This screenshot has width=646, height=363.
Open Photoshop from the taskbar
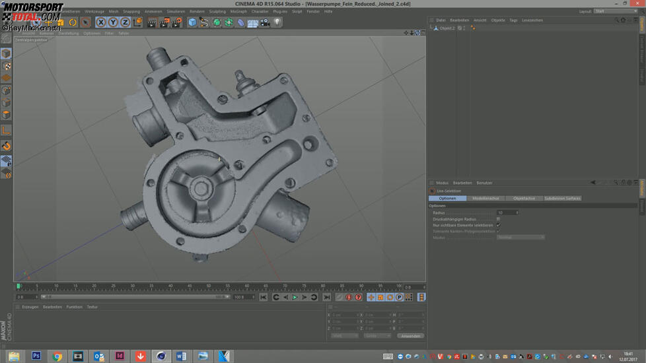pyautogui.click(x=36, y=356)
